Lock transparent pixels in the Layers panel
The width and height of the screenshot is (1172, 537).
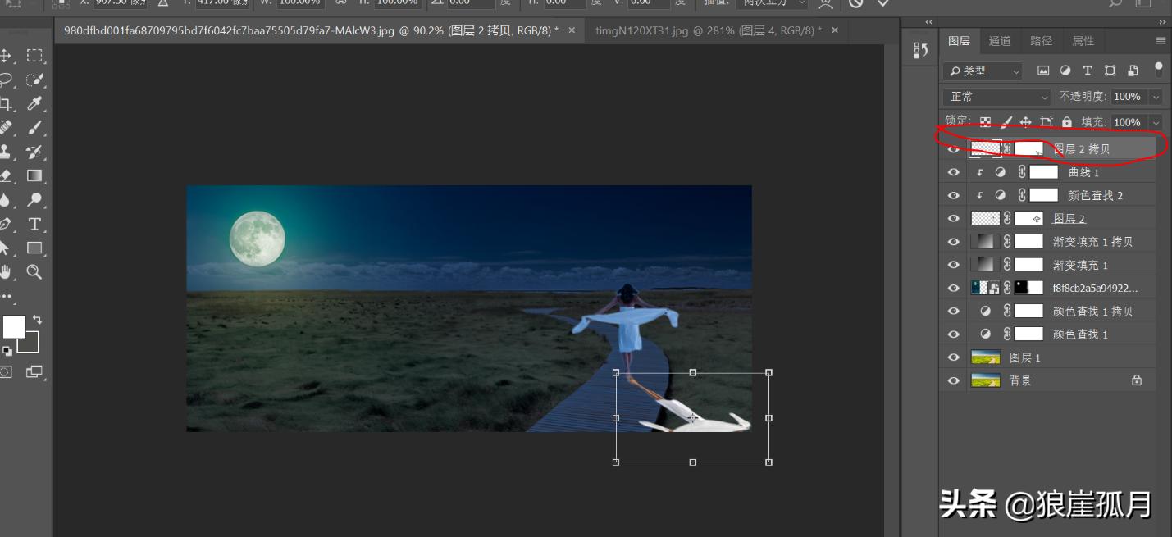984,121
